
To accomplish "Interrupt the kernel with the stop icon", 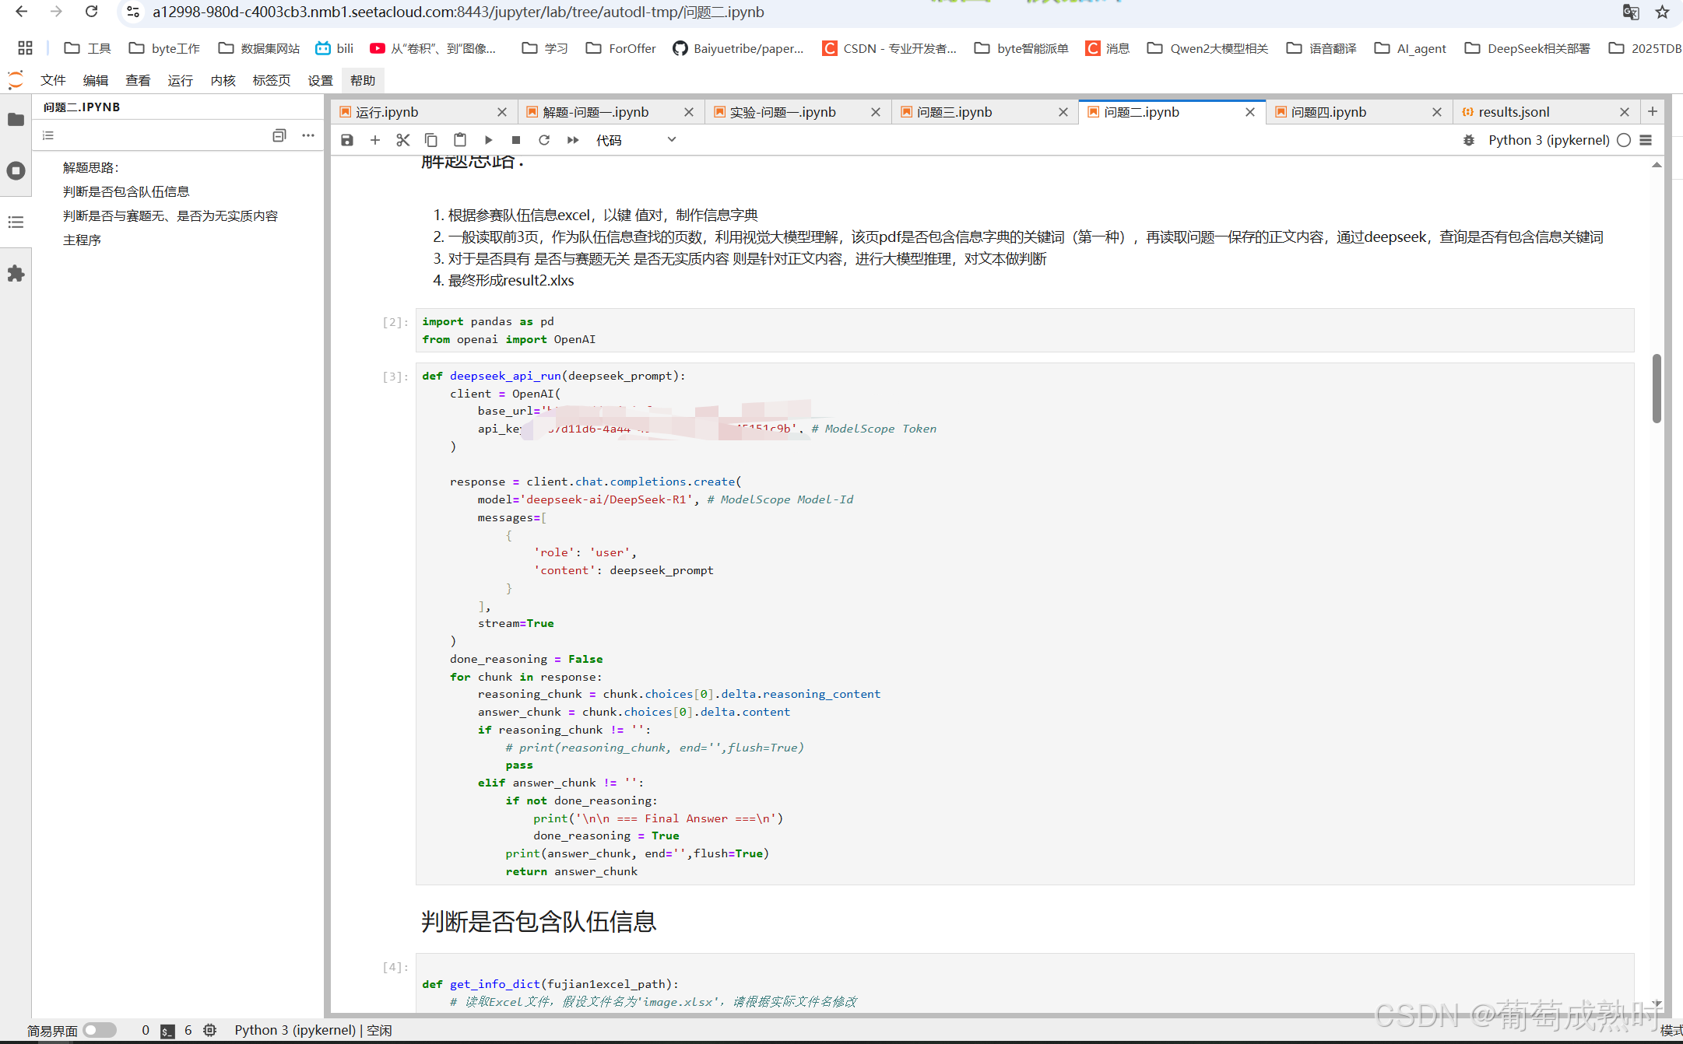I will click(x=515, y=140).
